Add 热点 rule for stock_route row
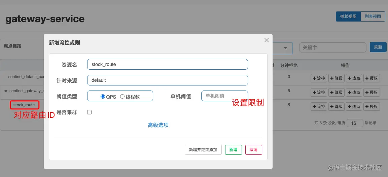388x177 pixels. click(354, 106)
